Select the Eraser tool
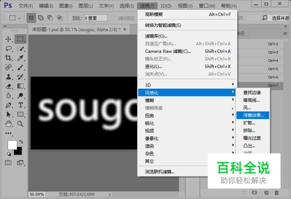The width and height of the screenshot is (291, 199). (8, 86)
